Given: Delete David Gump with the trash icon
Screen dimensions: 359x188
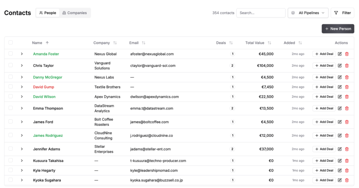Looking at the screenshot, I should point(347,87).
